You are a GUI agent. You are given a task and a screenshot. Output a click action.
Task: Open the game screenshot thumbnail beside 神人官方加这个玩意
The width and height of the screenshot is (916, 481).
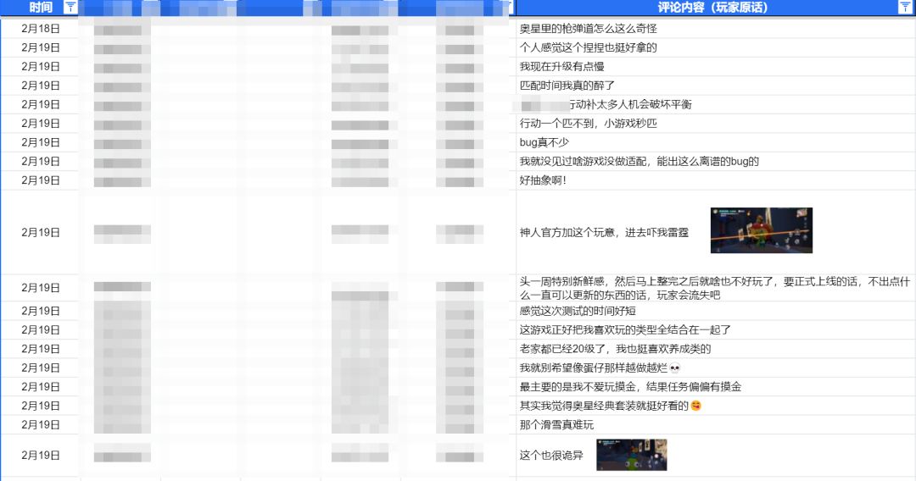761,230
